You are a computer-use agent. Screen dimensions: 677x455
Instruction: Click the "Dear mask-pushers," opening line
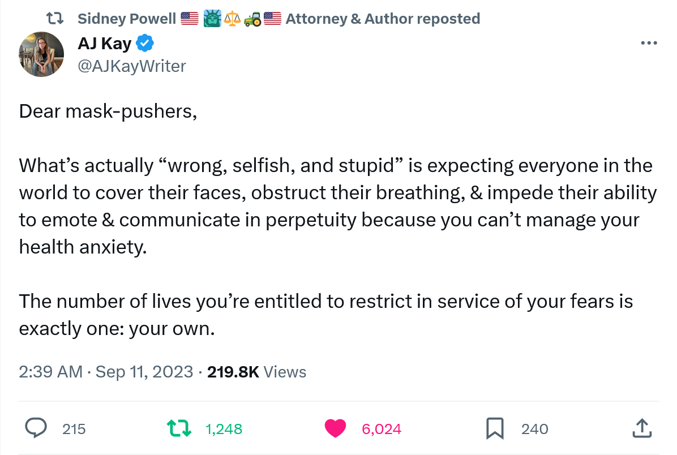[108, 111]
